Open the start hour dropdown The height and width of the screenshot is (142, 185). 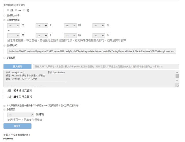70,26
